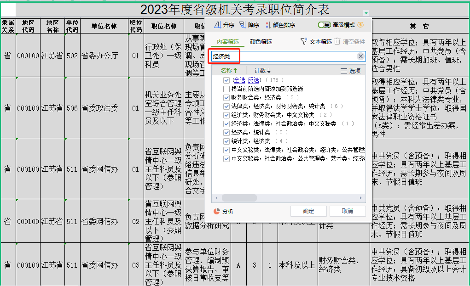Select the 单位代码 header cell

point(72,26)
